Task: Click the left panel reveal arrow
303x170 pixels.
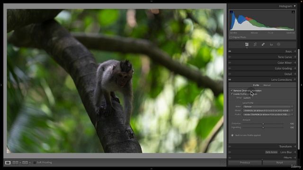Action: click(x=1, y=85)
